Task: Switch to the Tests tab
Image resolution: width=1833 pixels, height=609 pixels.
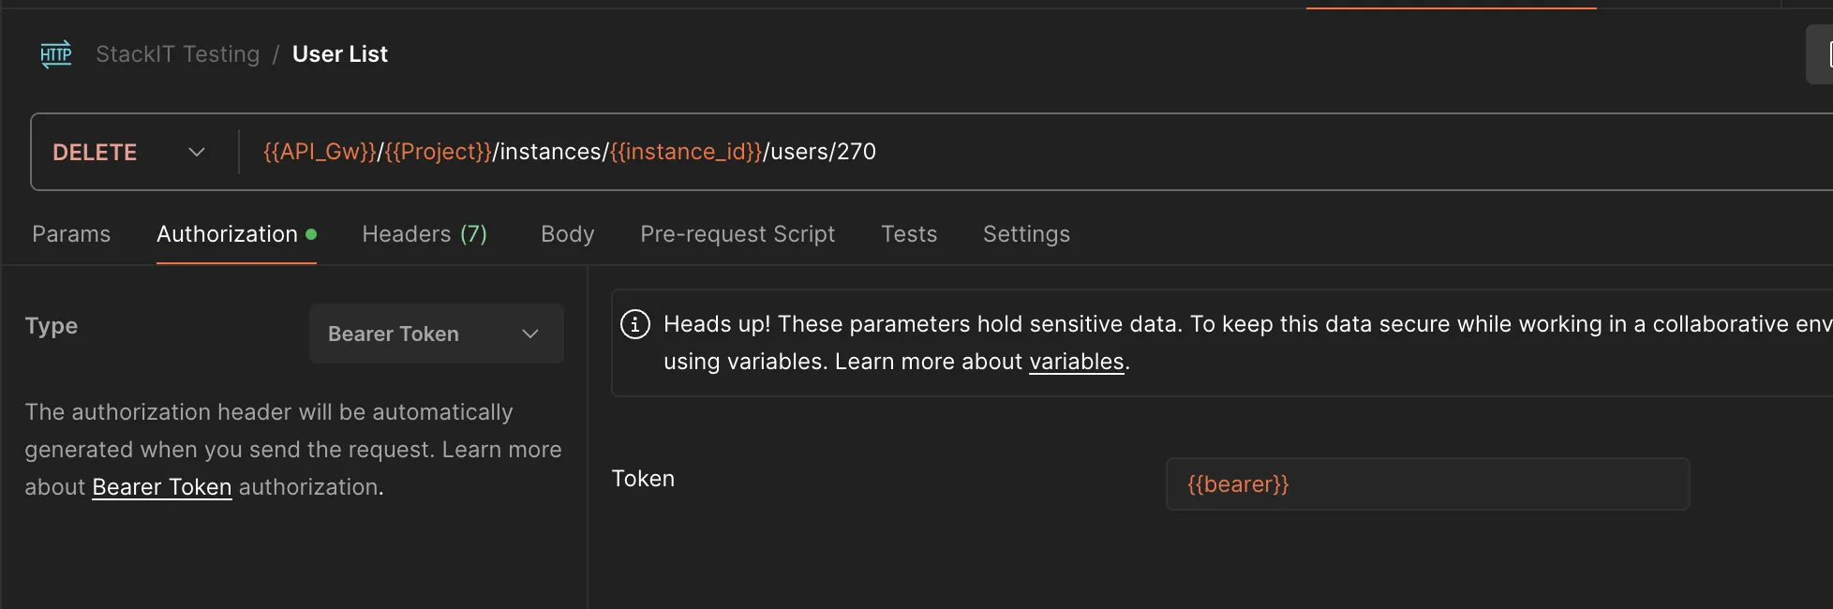Action: point(909,234)
